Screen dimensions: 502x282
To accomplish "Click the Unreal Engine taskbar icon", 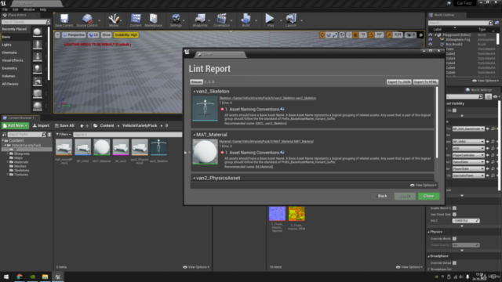I will coord(58,277).
